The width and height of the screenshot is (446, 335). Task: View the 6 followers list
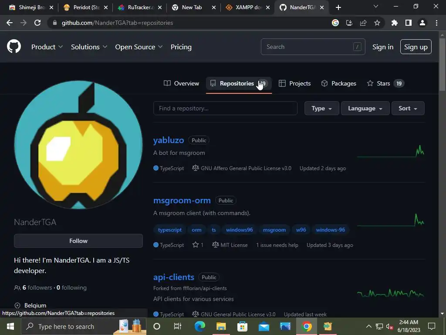(37, 288)
